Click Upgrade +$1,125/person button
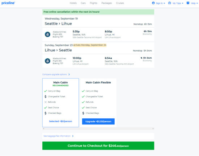Screen dimensions: 199x156 pos(98,121)
